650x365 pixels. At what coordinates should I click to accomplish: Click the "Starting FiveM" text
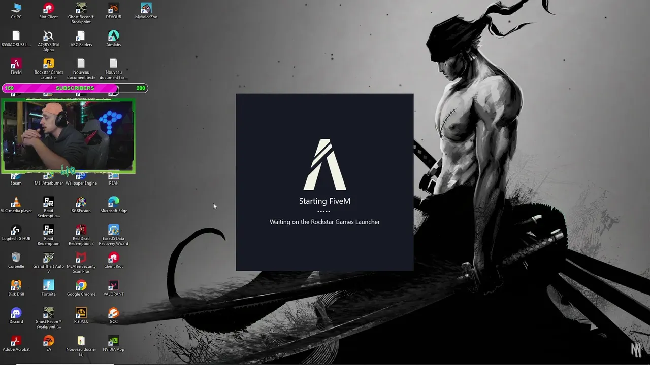coord(324,201)
